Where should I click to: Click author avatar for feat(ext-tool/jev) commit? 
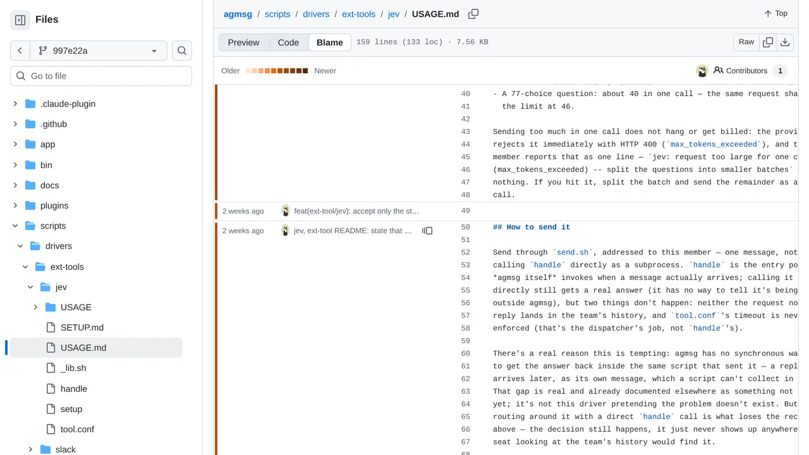pos(286,211)
